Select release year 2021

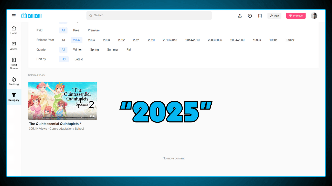tap(136, 40)
